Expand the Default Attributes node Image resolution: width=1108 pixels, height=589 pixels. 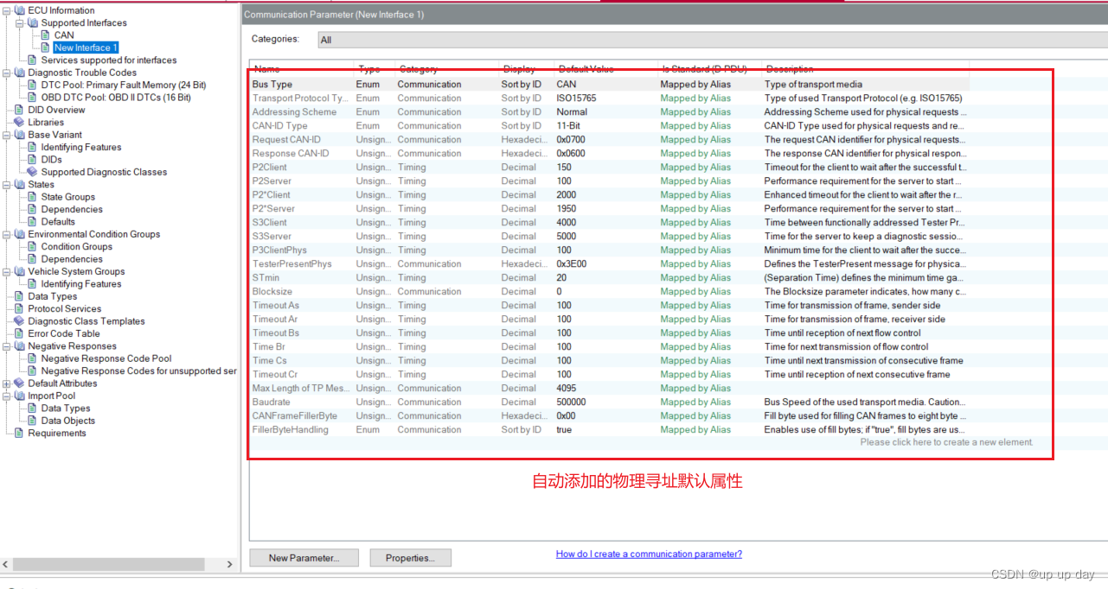(x=7, y=383)
